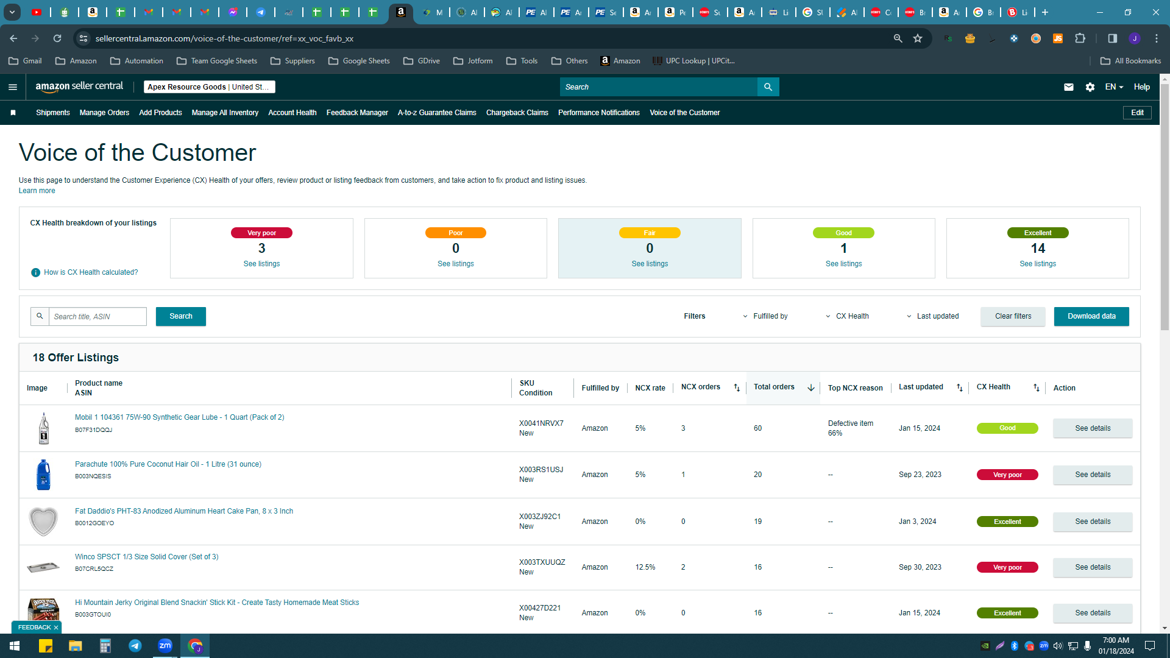Bookmark this page with the star icon
The image size is (1170, 658).
click(x=918, y=38)
